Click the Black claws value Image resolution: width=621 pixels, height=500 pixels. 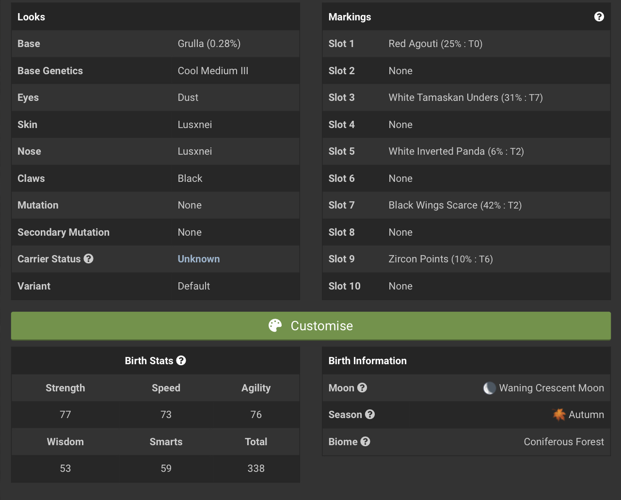[190, 178]
